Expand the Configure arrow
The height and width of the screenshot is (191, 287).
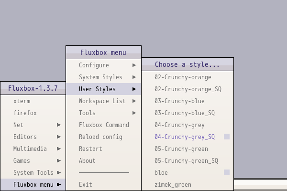[134, 65]
